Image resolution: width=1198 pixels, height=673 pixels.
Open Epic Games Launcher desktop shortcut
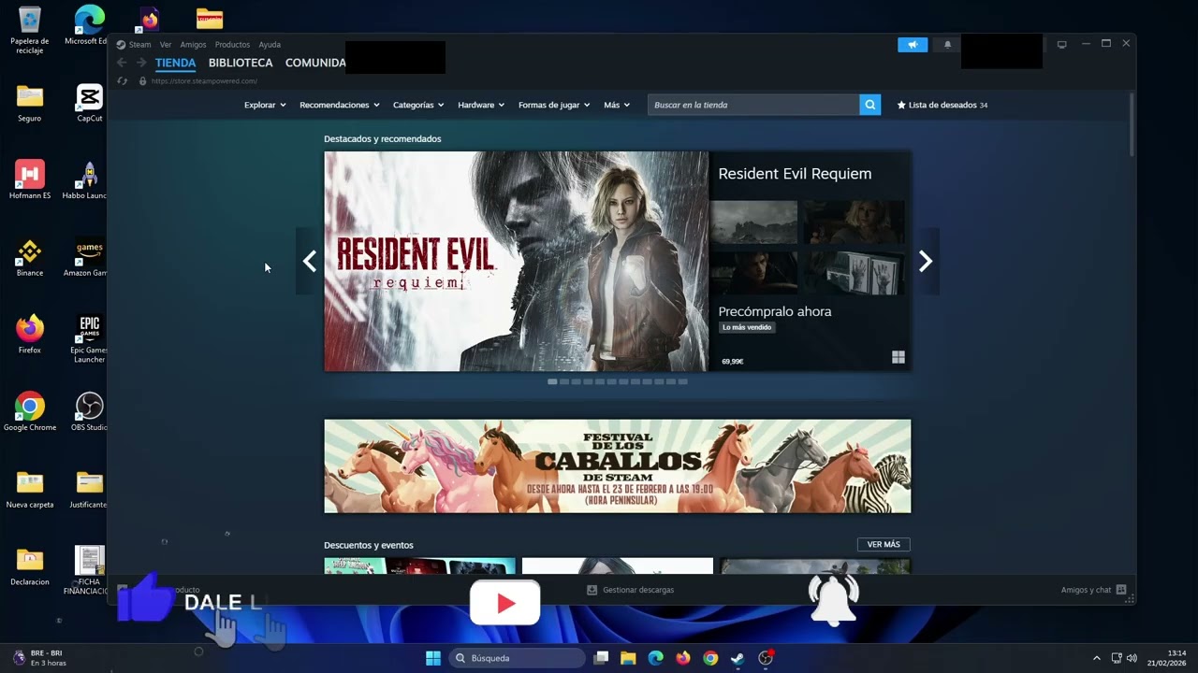(89, 338)
